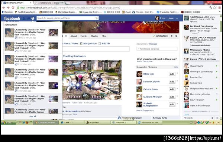223x142 pixels.
Task: Toggle group Notifications checkmark button
Action: click(x=161, y=36)
